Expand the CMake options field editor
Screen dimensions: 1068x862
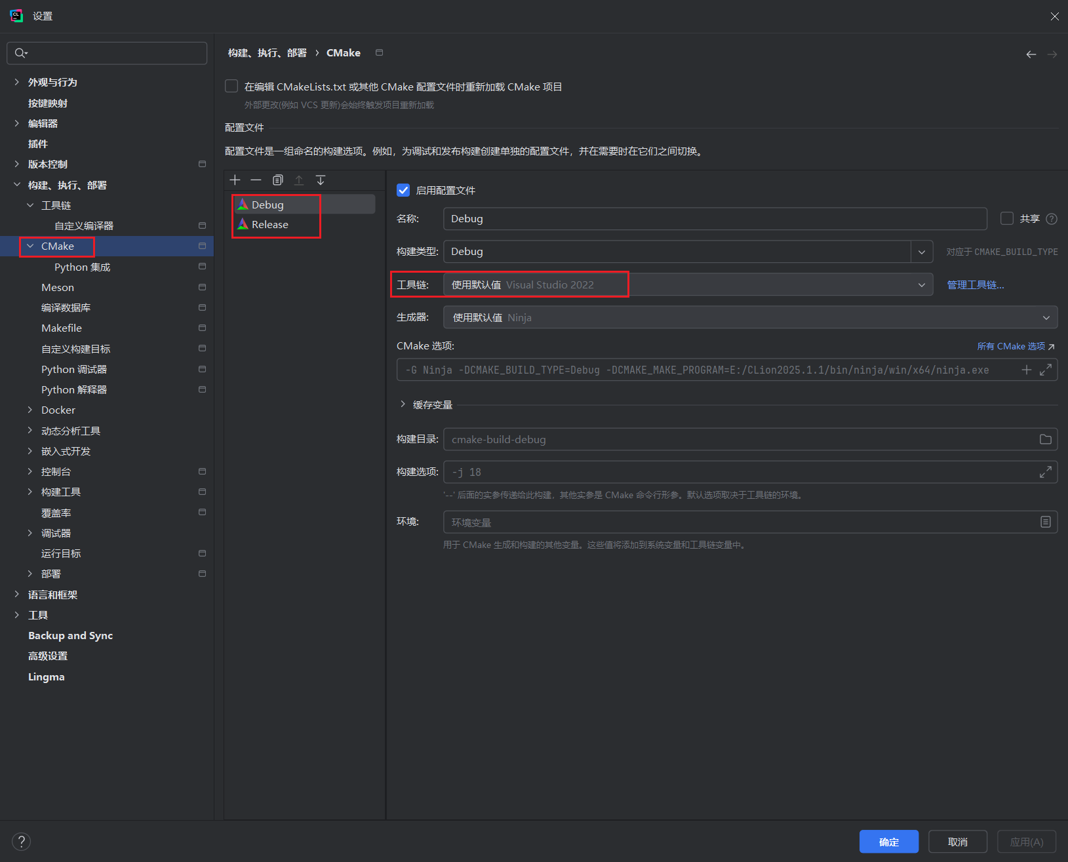point(1046,370)
